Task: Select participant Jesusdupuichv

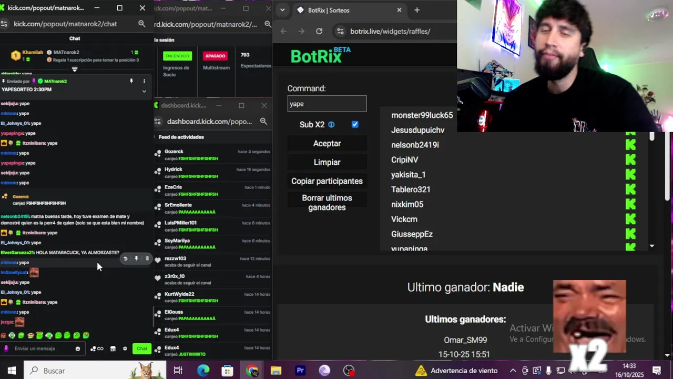Action: coord(417,130)
